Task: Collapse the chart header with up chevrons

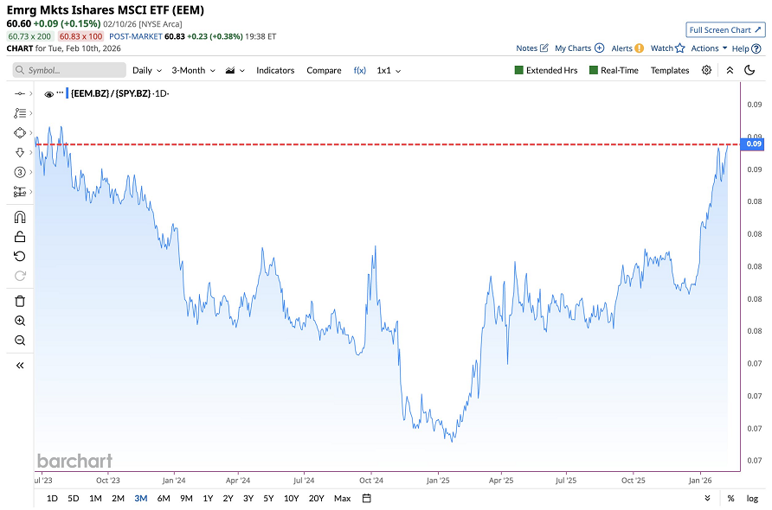Action: [x=730, y=70]
